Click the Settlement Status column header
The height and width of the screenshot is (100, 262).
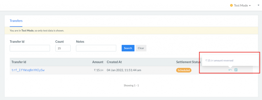tap(188, 62)
